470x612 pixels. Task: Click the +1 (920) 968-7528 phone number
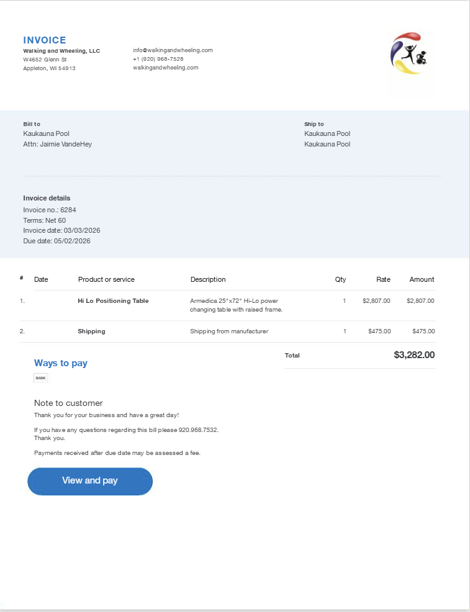[158, 59]
